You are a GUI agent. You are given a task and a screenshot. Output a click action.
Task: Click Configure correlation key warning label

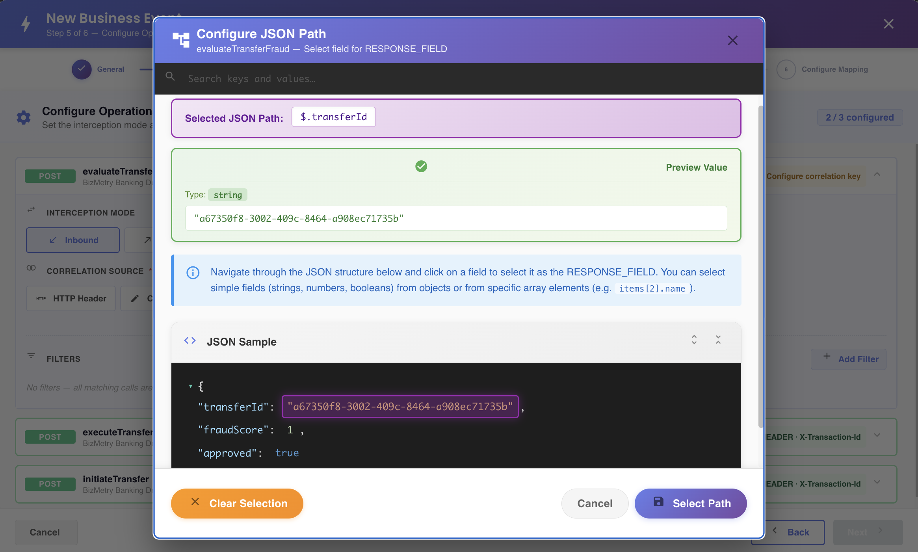(813, 176)
